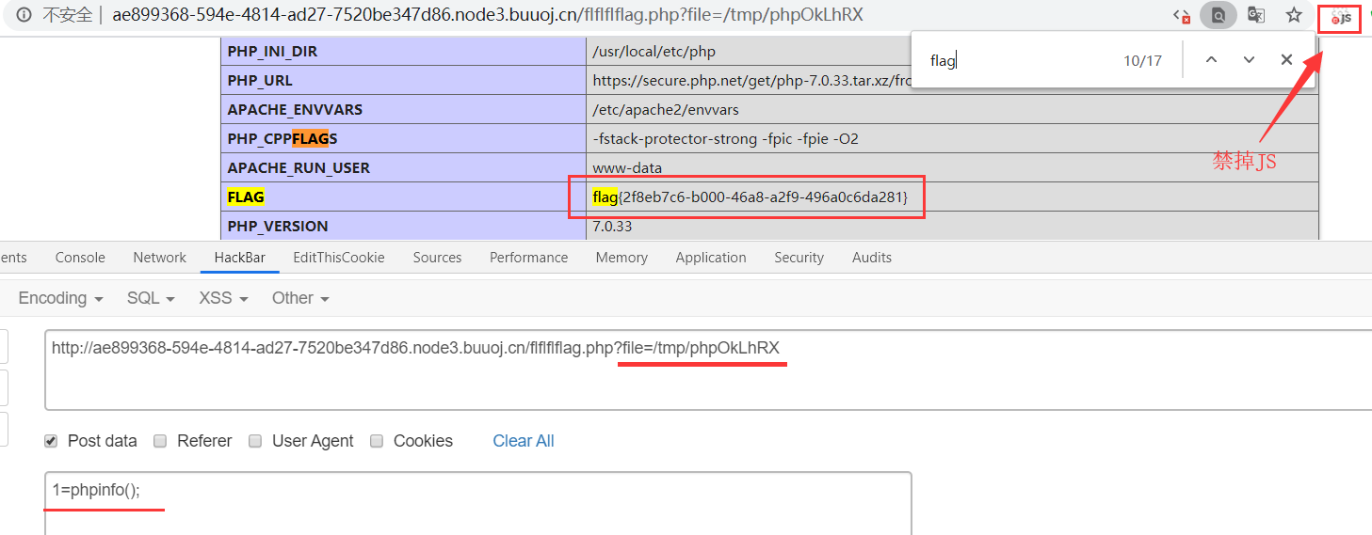
Task: Select the APACHE_RUN_USER cell
Action: click(x=403, y=167)
